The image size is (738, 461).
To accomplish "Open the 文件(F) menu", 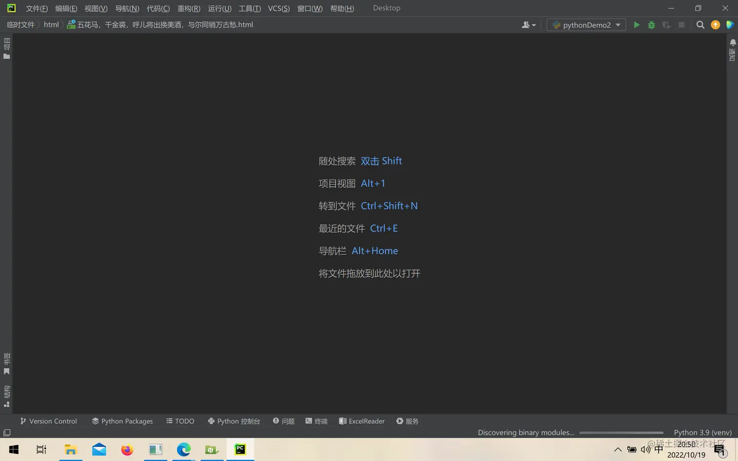I will pos(37,8).
